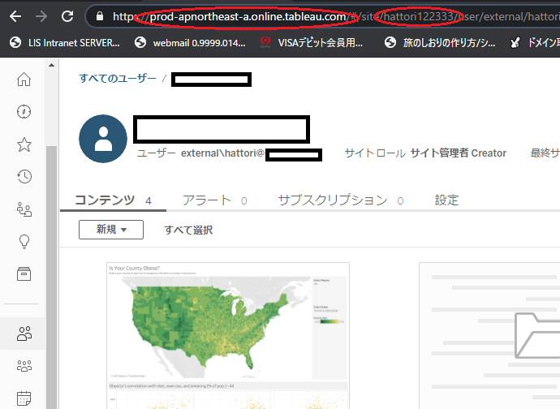560x409 pixels.
Task: Open Schedules calendar icon in sidebar
Action: (24, 398)
